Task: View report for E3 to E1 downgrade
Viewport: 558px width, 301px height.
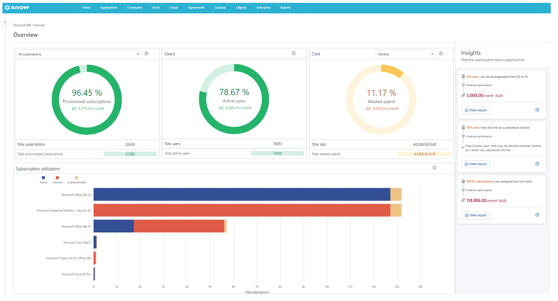Action: [x=476, y=110]
